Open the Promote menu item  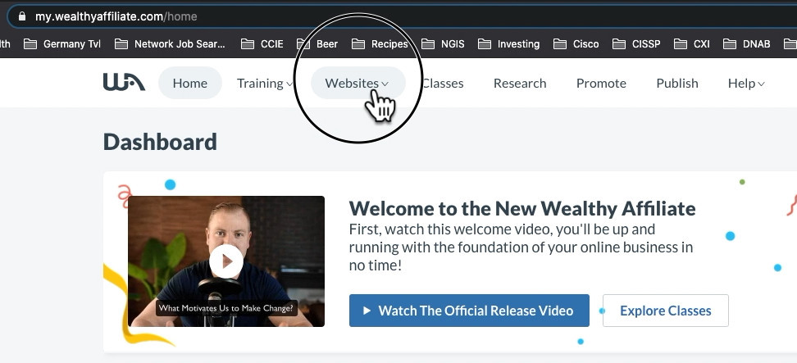[x=601, y=84]
